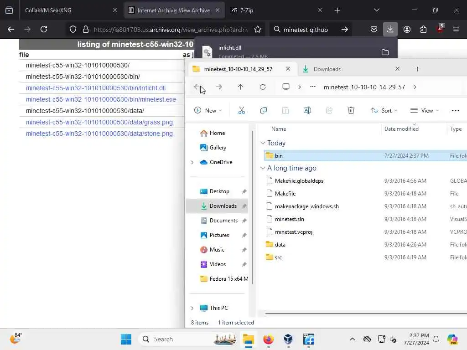This screenshot has width=467, height=350.
Task: Open bin/minetest.exe archive link
Action: coord(101,99)
